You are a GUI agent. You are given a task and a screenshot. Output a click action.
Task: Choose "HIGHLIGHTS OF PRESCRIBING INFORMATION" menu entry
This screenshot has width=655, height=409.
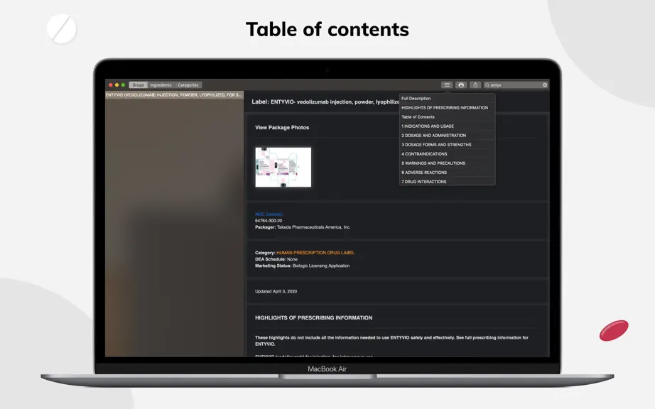[447, 108]
